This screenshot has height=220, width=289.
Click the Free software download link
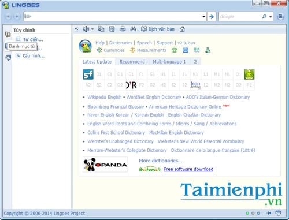click(x=188, y=169)
